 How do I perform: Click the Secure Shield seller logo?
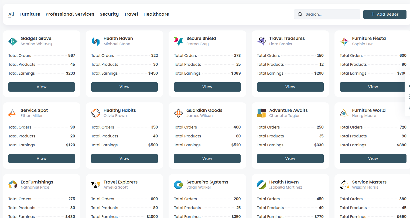point(179,41)
